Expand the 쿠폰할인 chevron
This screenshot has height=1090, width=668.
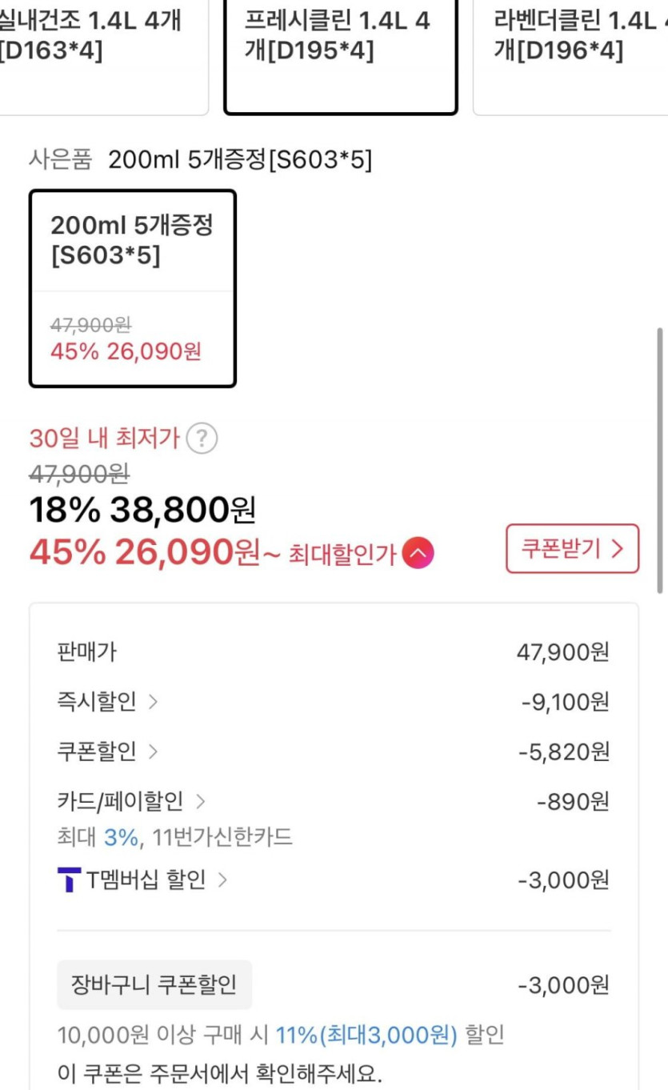[153, 751]
